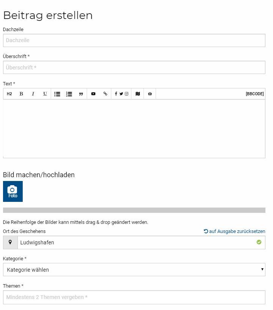Open the Kategorie wählen dropdown

(x=134, y=269)
